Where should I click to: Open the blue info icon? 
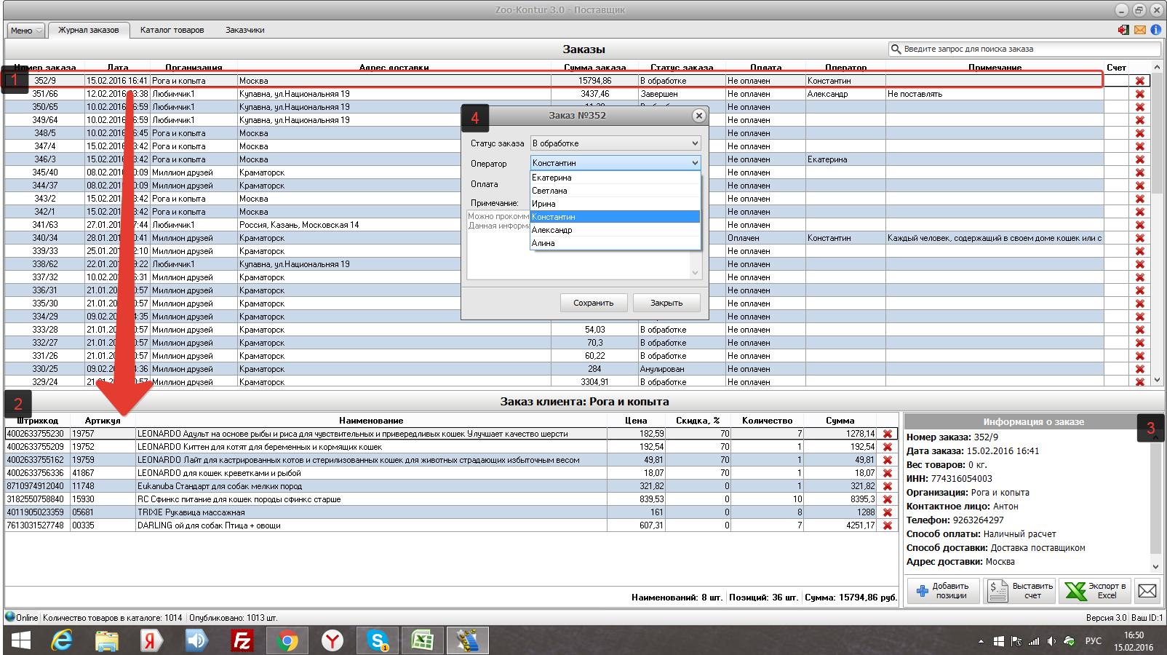pos(1155,30)
